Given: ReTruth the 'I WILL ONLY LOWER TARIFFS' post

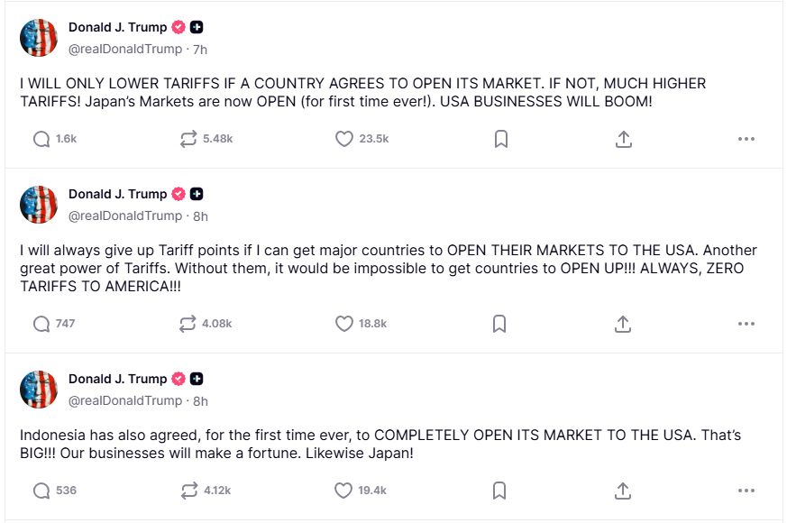Looking at the screenshot, I should (188, 139).
